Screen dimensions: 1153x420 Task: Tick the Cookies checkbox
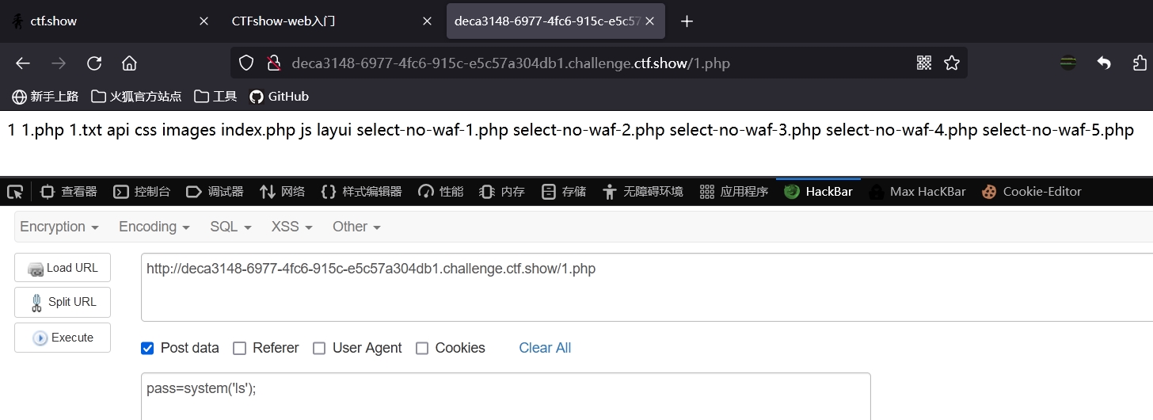422,348
